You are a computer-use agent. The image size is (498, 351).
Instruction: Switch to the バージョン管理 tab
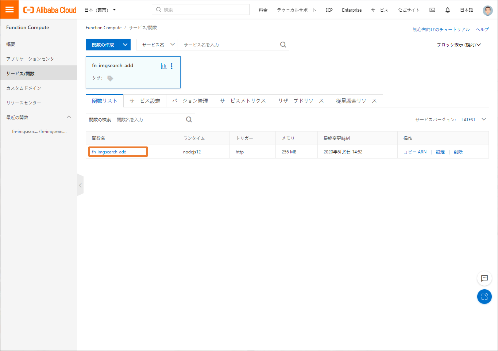[x=190, y=101]
